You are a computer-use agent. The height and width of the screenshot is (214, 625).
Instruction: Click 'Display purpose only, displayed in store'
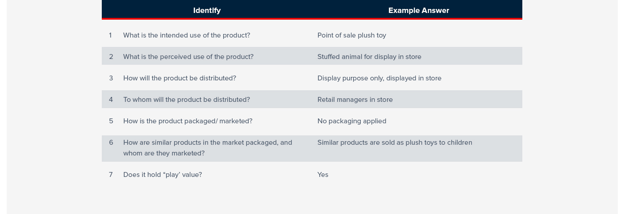pos(379,78)
